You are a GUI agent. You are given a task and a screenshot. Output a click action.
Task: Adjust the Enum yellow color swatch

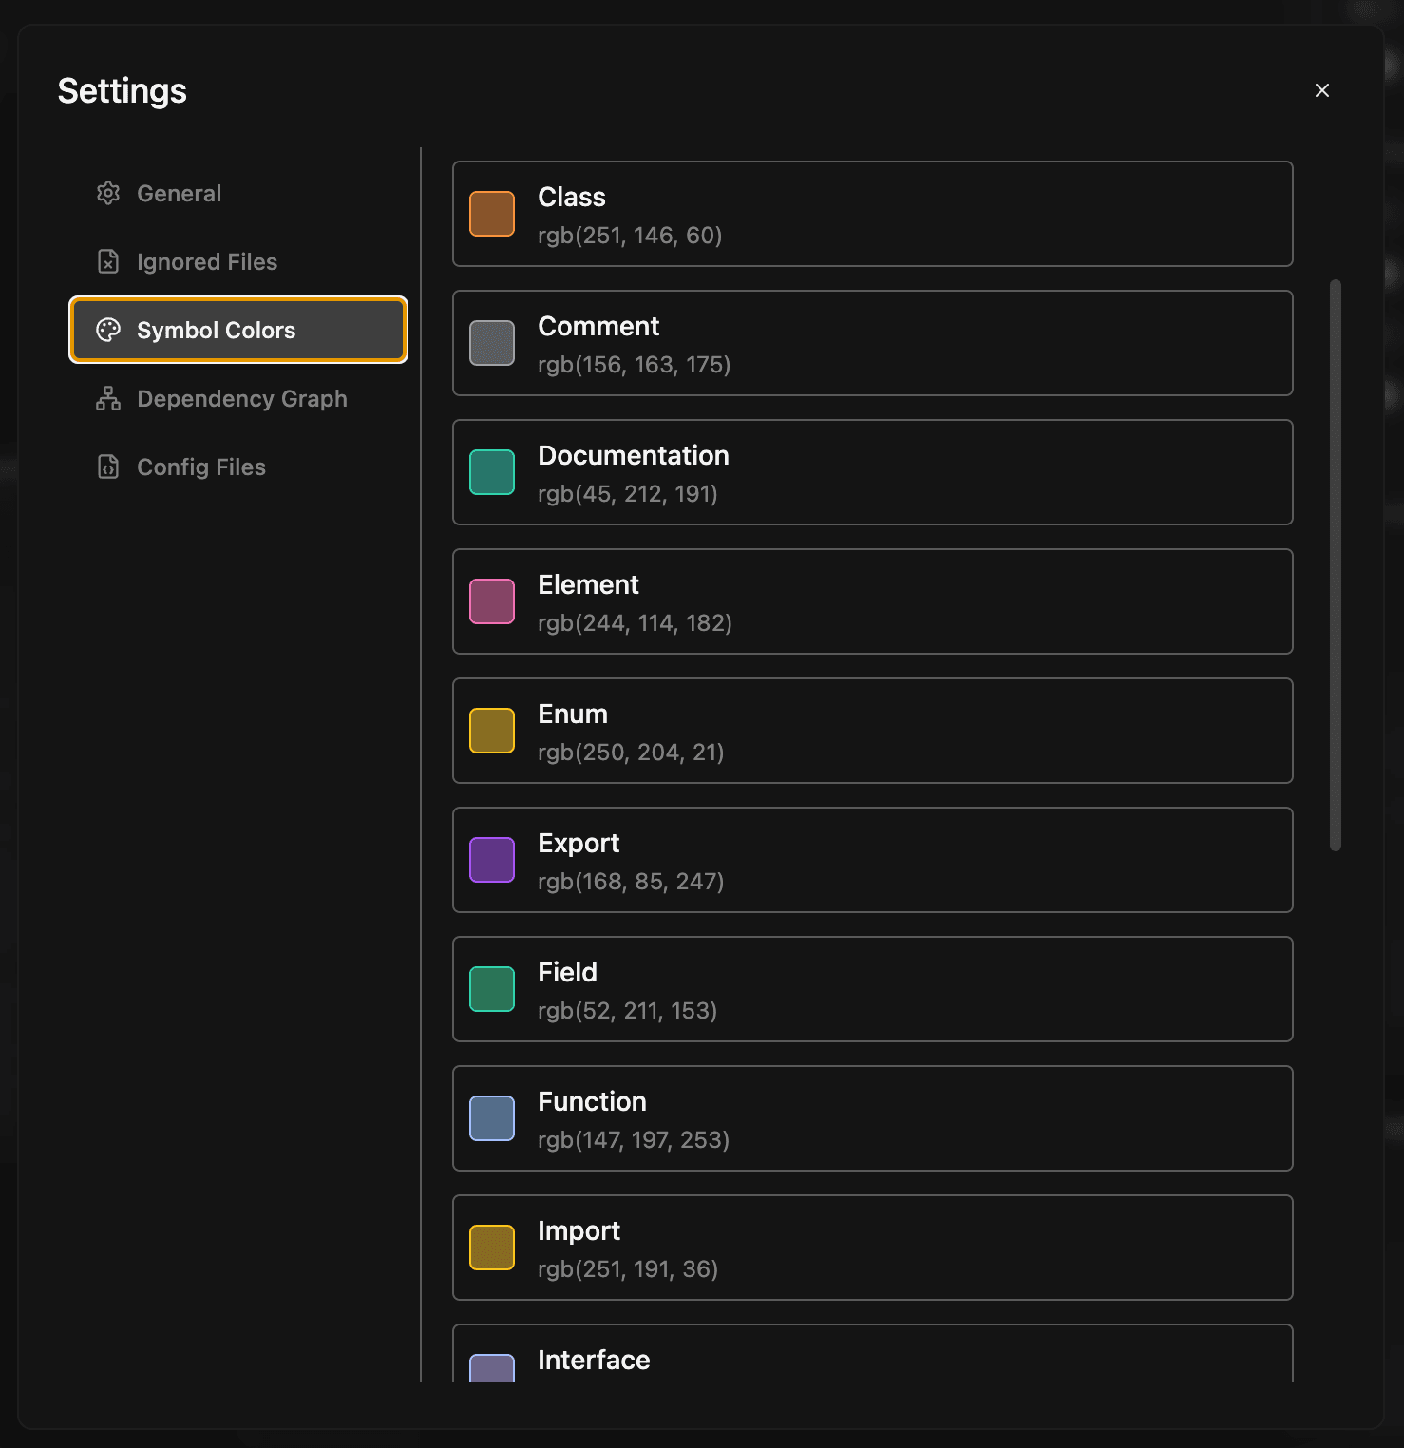(x=491, y=731)
